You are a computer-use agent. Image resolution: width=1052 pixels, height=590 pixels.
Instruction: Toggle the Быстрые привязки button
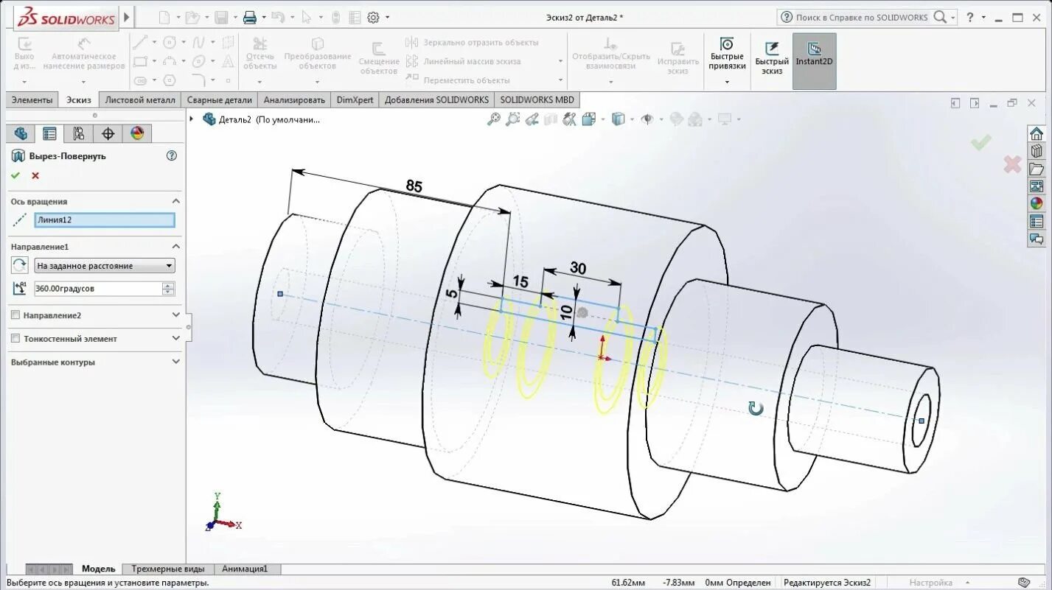point(727,61)
